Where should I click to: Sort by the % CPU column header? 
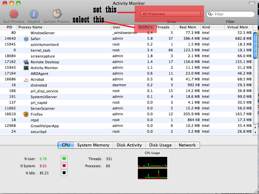tap(145, 27)
